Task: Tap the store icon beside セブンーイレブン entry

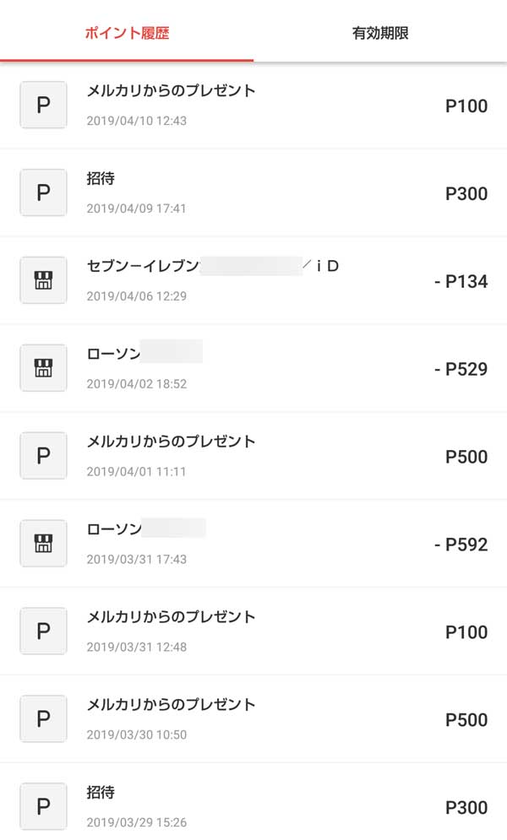Action: click(x=43, y=281)
